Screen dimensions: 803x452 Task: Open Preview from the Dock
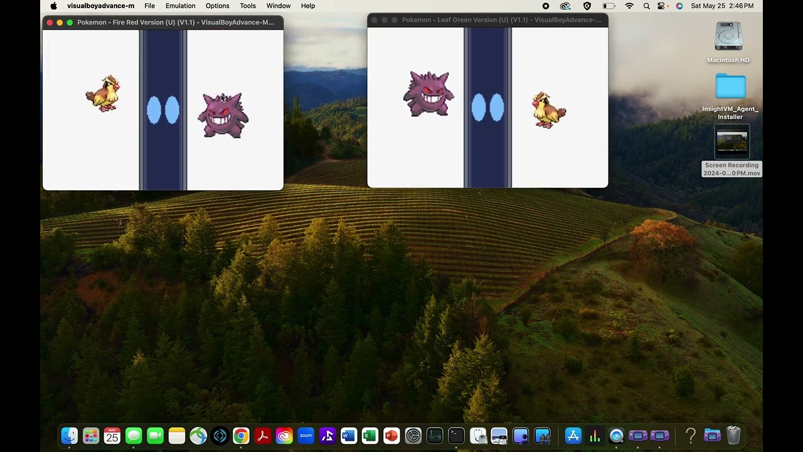coord(499,436)
